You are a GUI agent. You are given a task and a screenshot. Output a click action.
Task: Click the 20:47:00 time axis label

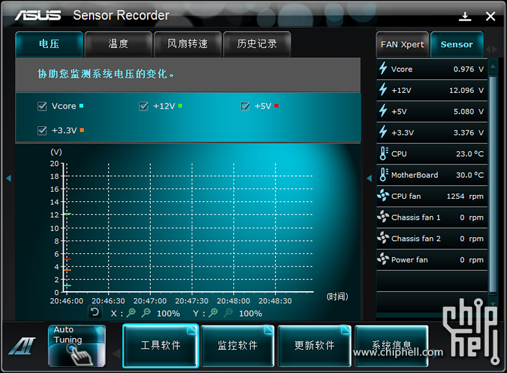point(150,301)
